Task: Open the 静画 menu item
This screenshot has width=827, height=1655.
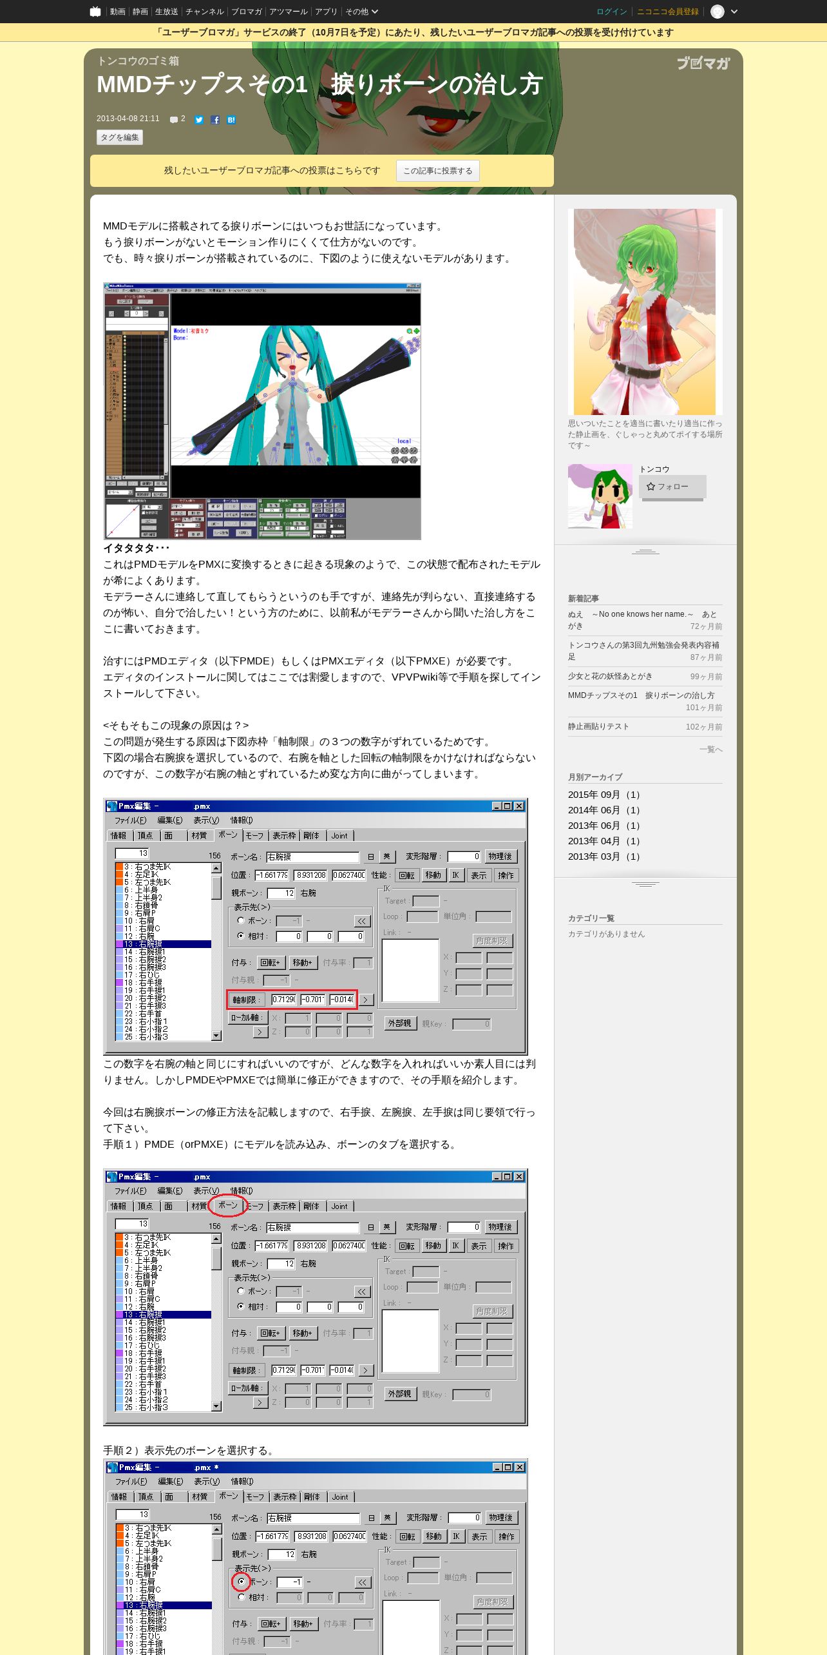Action: click(x=140, y=12)
